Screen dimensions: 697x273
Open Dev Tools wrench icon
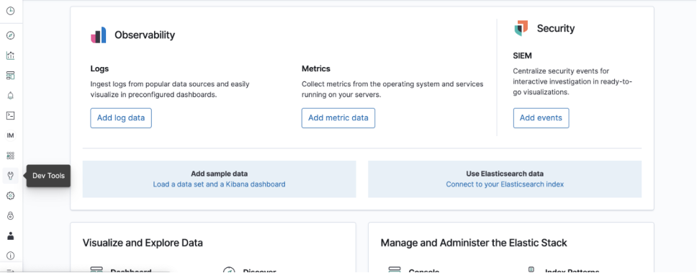pos(11,176)
